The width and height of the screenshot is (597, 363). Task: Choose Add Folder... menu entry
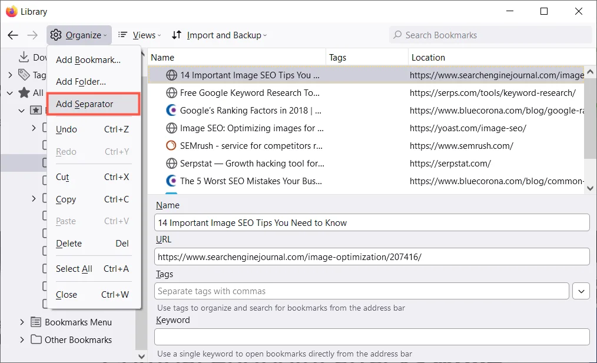click(x=81, y=82)
